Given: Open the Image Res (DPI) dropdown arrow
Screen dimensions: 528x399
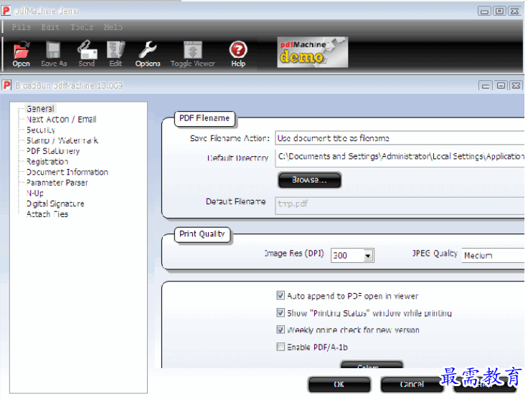Looking at the screenshot, I should point(368,256).
